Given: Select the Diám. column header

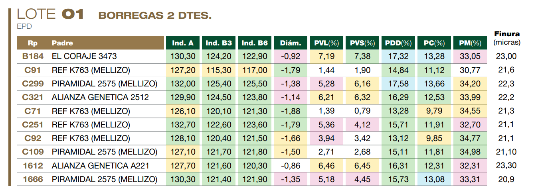Looking at the screenshot, I should 291,43.
